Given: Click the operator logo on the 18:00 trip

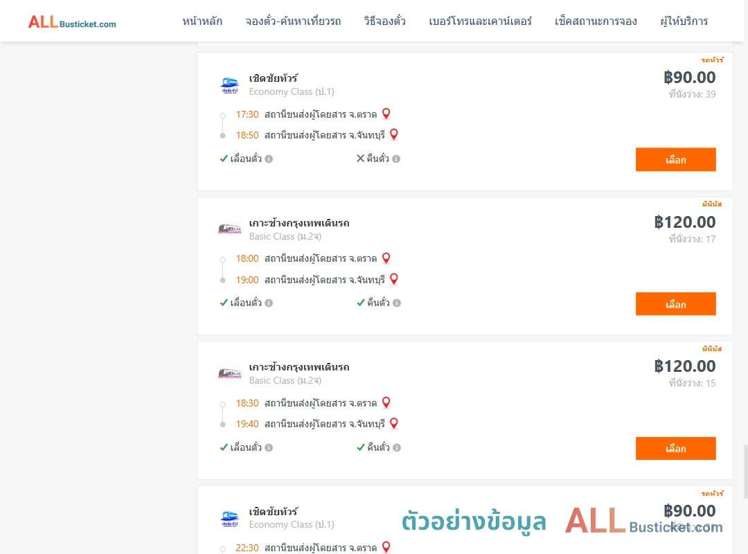Looking at the screenshot, I should (229, 229).
